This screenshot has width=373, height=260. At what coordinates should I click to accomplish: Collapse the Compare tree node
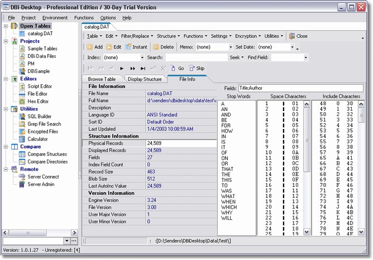(6, 147)
